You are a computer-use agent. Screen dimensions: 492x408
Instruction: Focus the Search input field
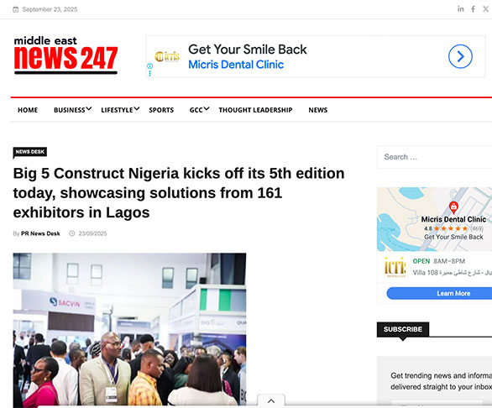[435, 157]
